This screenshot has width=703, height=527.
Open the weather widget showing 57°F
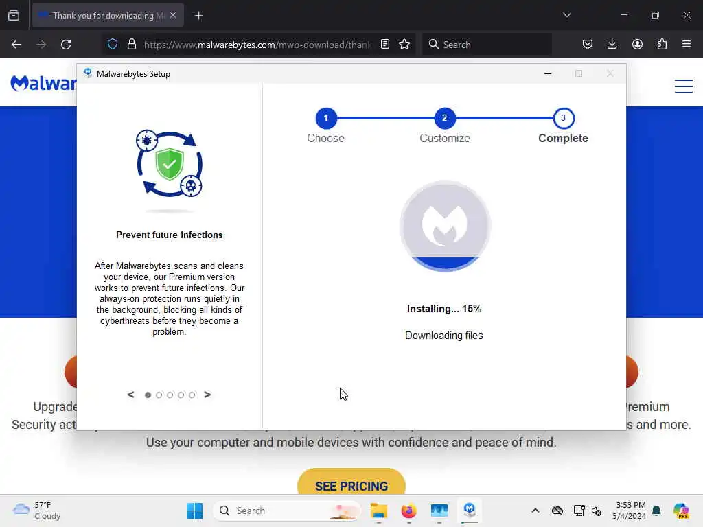coord(37,511)
